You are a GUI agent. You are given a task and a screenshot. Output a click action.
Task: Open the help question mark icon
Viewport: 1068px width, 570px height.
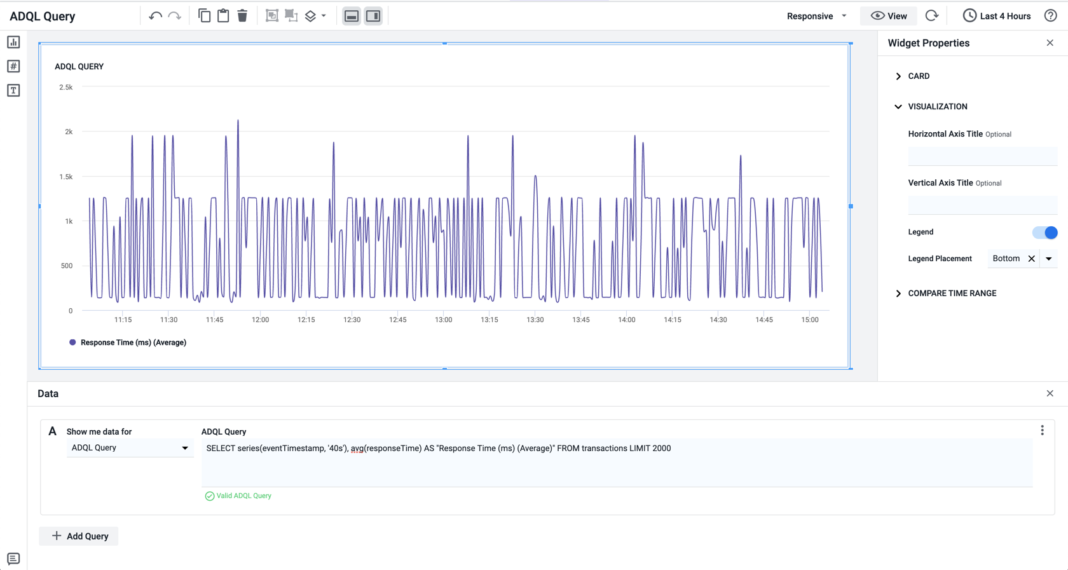point(1051,16)
